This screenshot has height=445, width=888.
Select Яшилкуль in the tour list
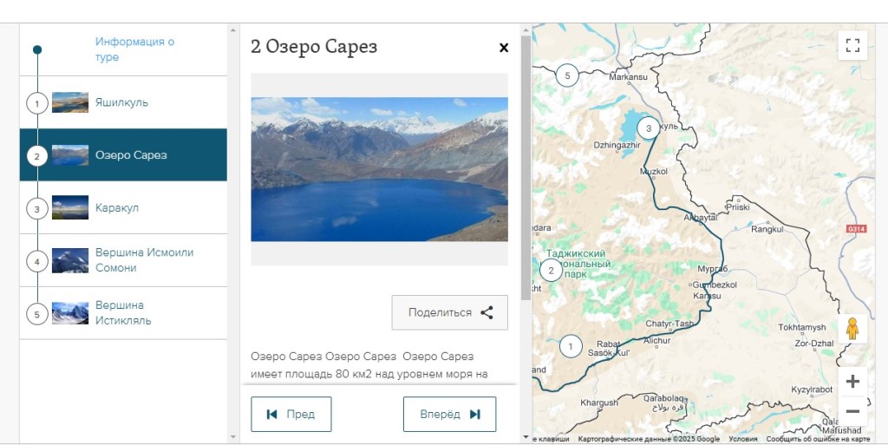click(121, 102)
